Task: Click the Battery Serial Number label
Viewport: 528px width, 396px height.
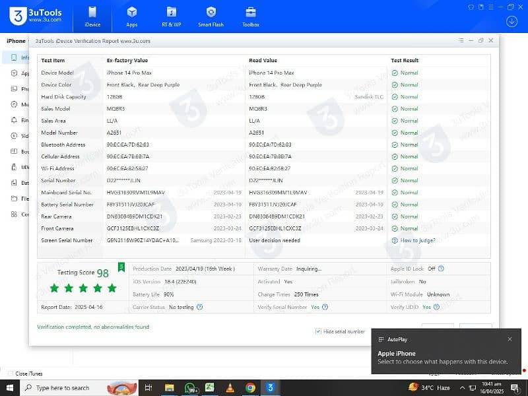Action: [67, 205]
